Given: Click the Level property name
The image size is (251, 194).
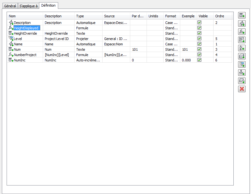Looking at the screenshot, I should (x=18, y=39).
